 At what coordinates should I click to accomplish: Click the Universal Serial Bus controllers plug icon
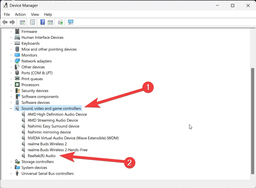point(17,174)
